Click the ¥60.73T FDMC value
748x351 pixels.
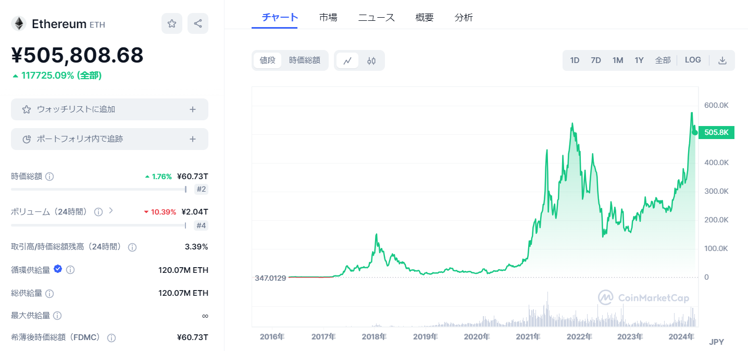(193, 337)
